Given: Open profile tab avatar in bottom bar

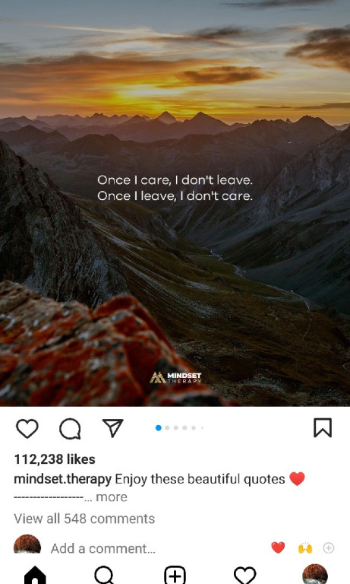Looking at the screenshot, I should (314, 574).
